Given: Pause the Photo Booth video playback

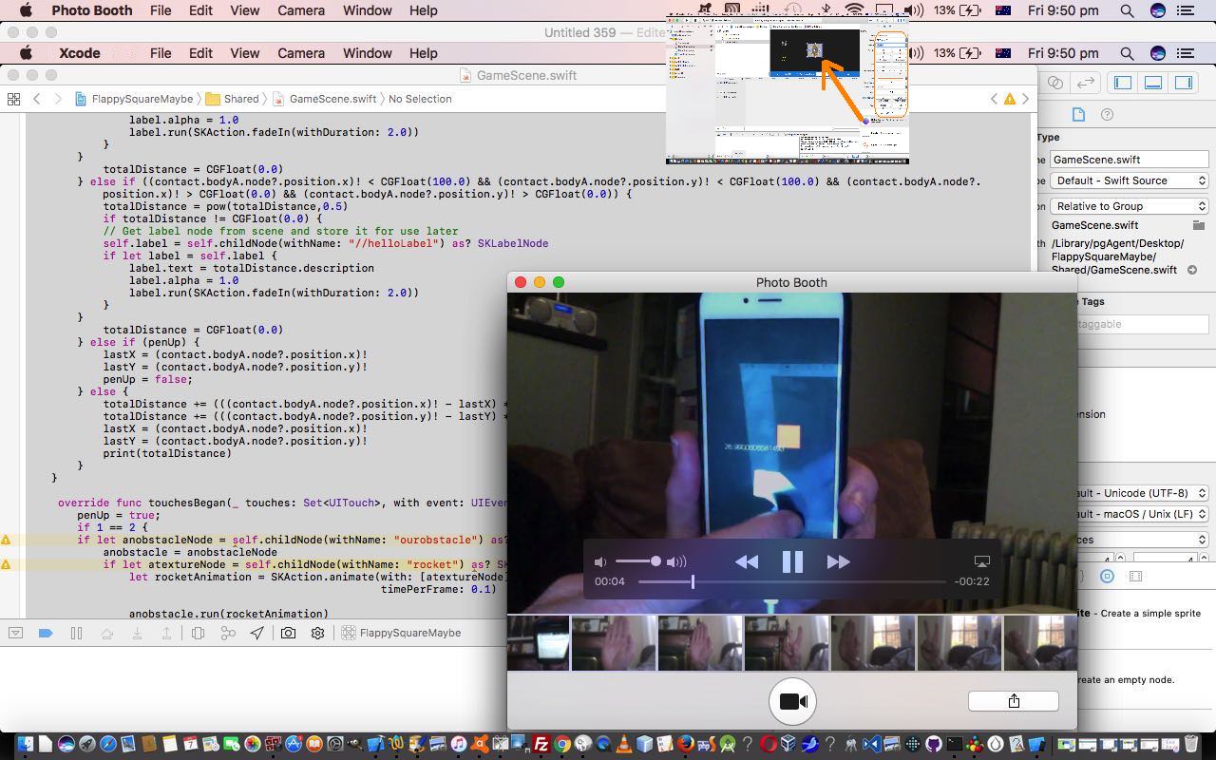Looking at the screenshot, I should [x=792, y=561].
